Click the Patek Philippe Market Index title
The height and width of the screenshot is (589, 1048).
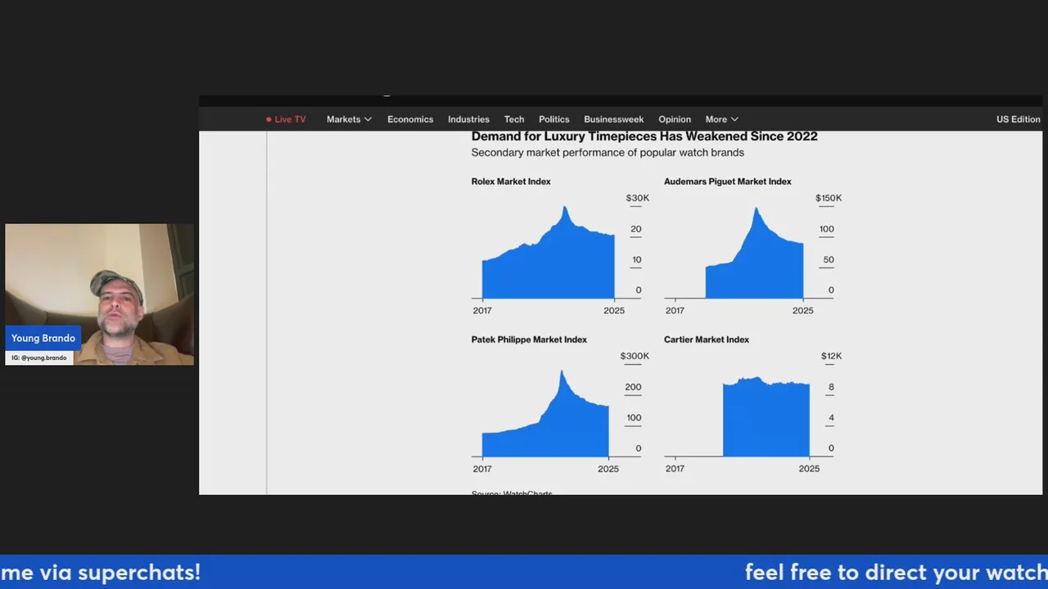click(x=529, y=339)
